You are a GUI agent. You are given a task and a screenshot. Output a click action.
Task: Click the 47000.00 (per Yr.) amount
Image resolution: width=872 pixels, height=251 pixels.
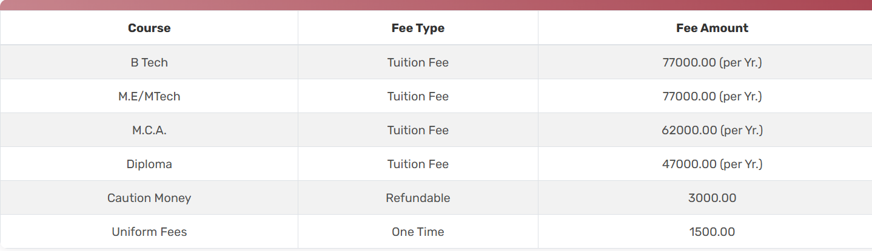pyautogui.click(x=712, y=164)
